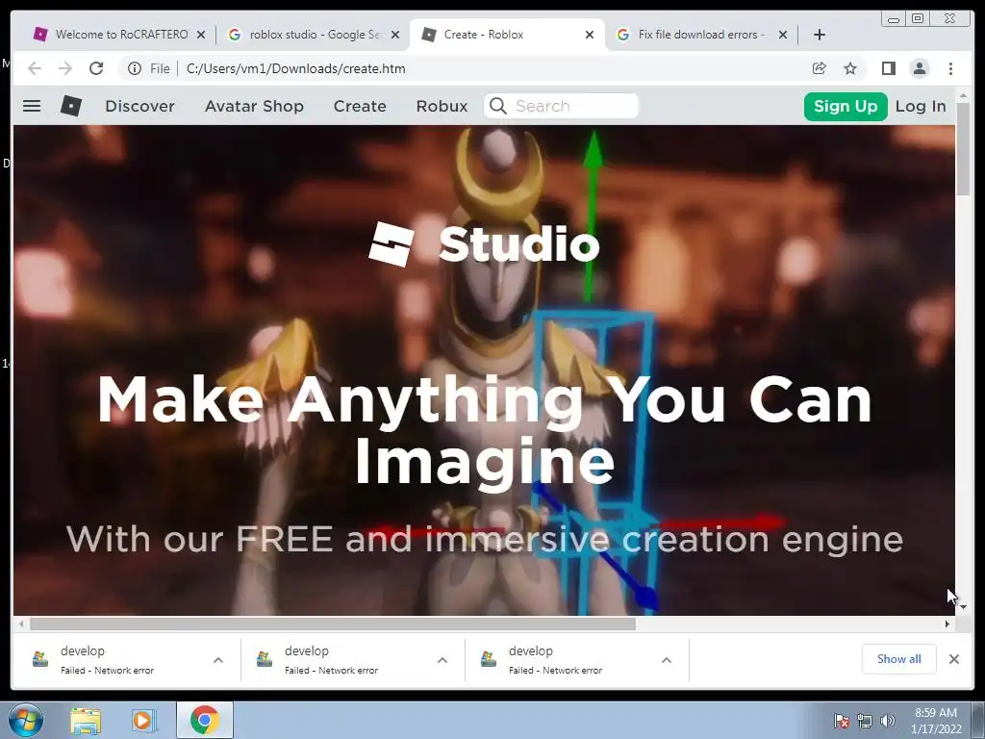The height and width of the screenshot is (739, 985).
Task: Click the Chrome taskbar icon
Action: [x=204, y=720]
